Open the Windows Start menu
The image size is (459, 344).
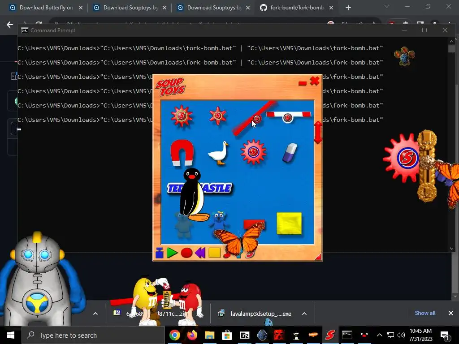(x=11, y=335)
